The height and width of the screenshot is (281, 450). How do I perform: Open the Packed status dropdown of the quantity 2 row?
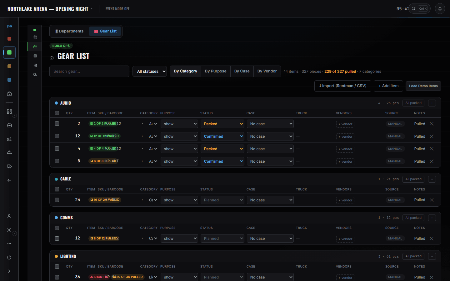[222, 124]
